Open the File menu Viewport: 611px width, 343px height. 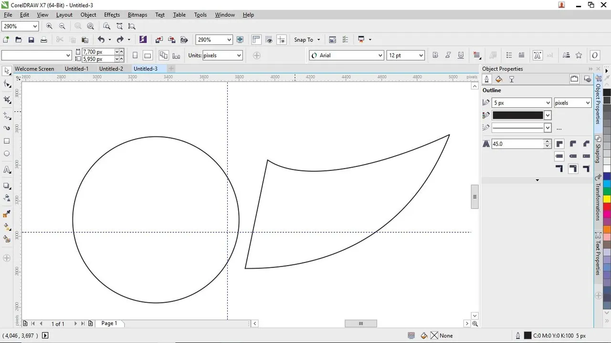tap(8, 15)
